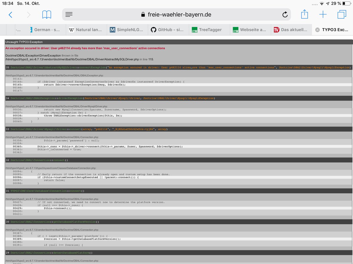Screen dimensions: 353x264
Task: Switch to the German tab
Action: click(x=46, y=30)
